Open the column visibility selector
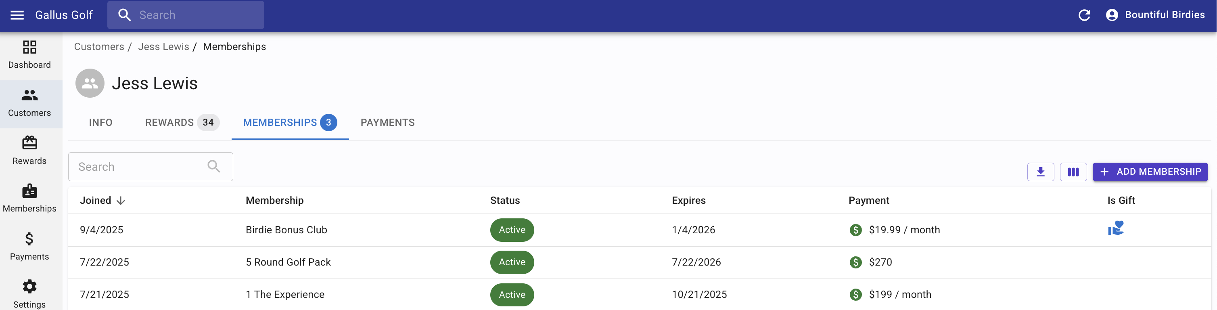The width and height of the screenshot is (1217, 310). click(1073, 172)
